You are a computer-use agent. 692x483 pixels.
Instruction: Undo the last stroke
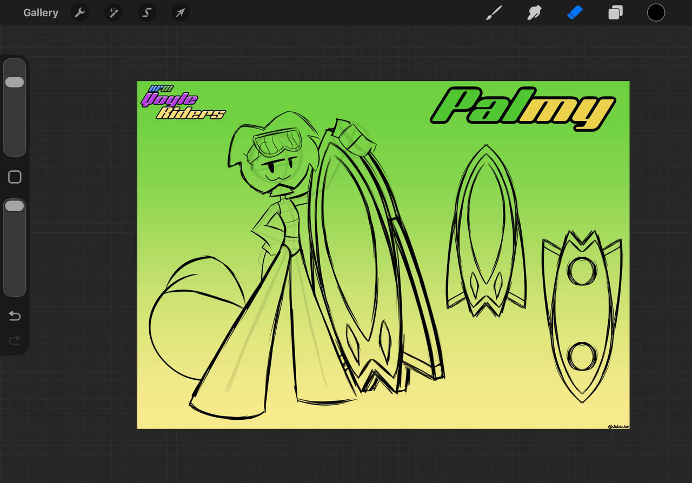pos(15,316)
